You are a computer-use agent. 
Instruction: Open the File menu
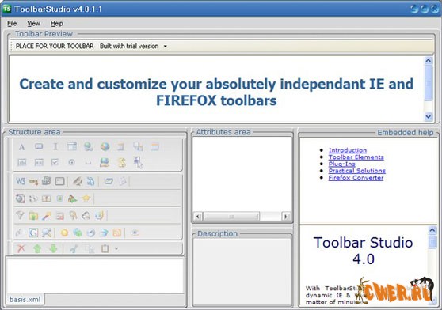pyautogui.click(x=12, y=24)
